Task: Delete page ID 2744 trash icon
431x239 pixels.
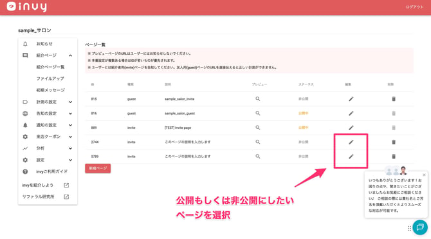Action: pyautogui.click(x=394, y=142)
